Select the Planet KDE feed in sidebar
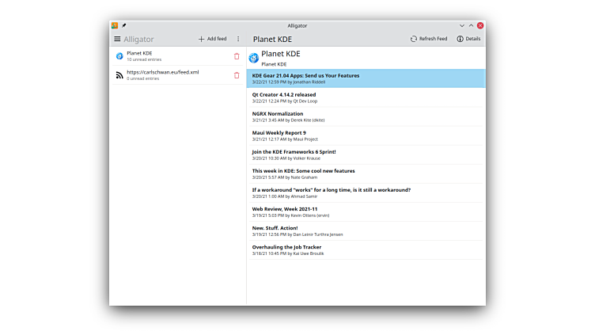This screenshot has width=595, height=335. (x=174, y=56)
